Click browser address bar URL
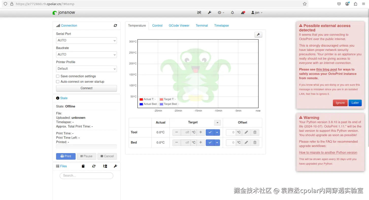Screen dimensions: 369x200 pyautogui.click(x=45, y=4)
